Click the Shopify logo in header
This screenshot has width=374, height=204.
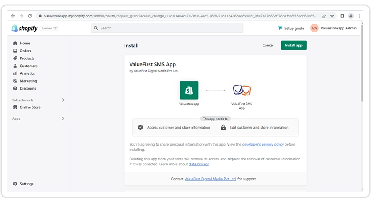pos(25,28)
